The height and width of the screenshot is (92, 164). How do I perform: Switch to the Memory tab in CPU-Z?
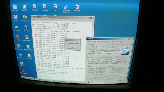point(108,42)
